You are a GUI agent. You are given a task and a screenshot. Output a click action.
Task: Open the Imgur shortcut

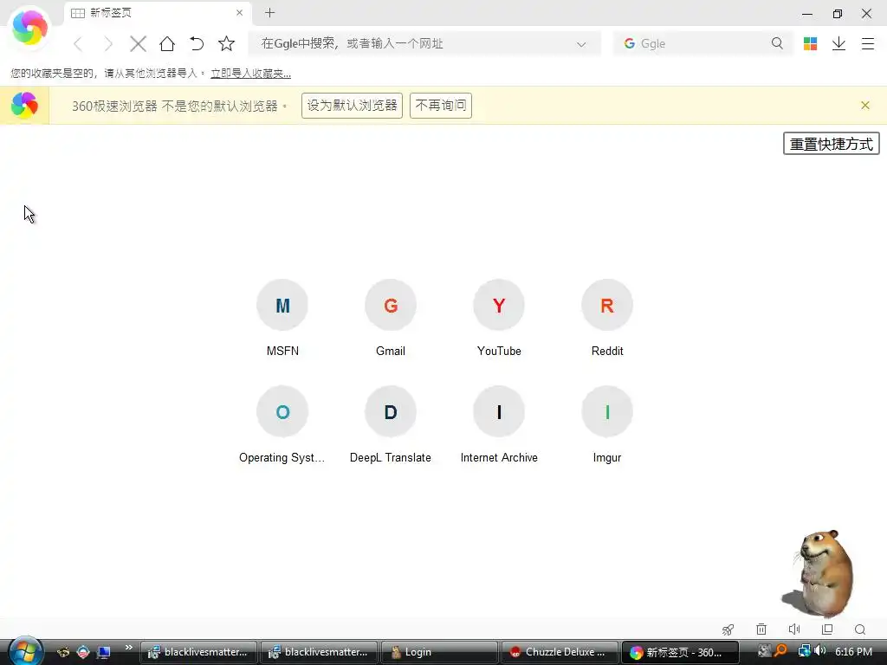tap(607, 424)
